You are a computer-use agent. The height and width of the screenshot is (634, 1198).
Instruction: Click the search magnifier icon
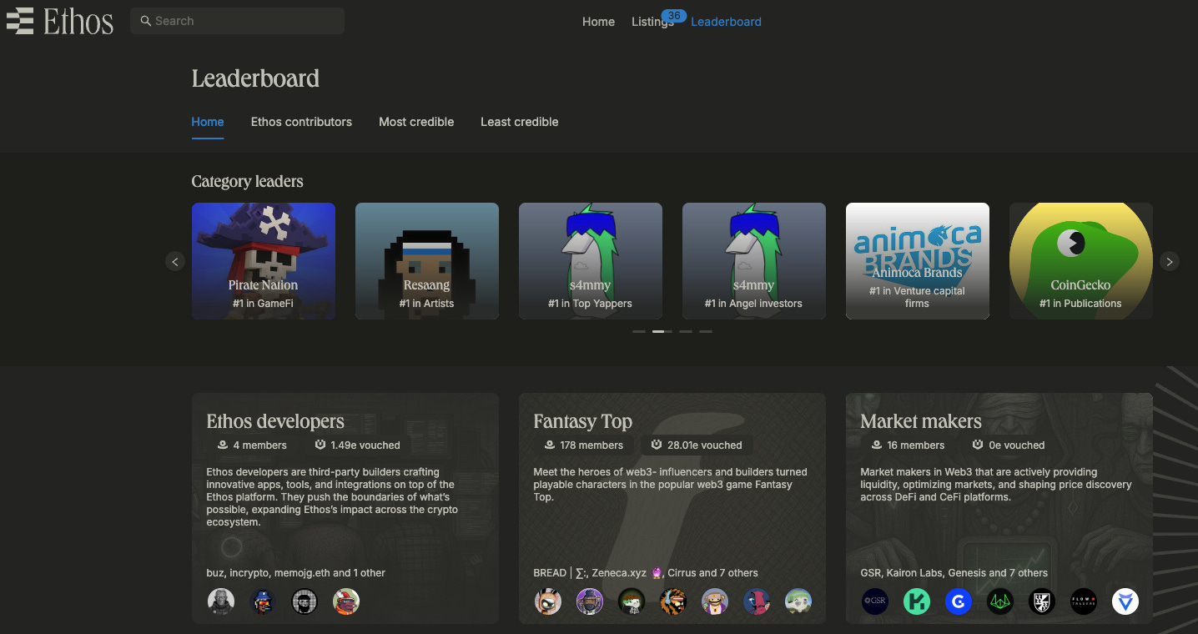point(146,21)
